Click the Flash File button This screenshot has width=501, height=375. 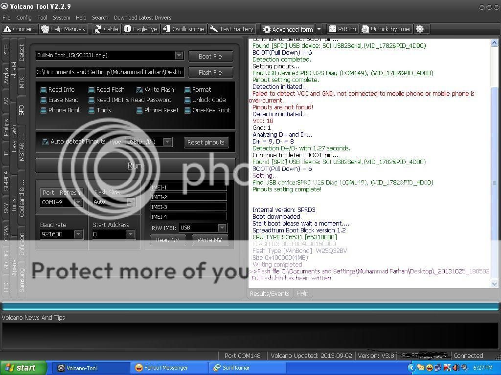[210, 72]
